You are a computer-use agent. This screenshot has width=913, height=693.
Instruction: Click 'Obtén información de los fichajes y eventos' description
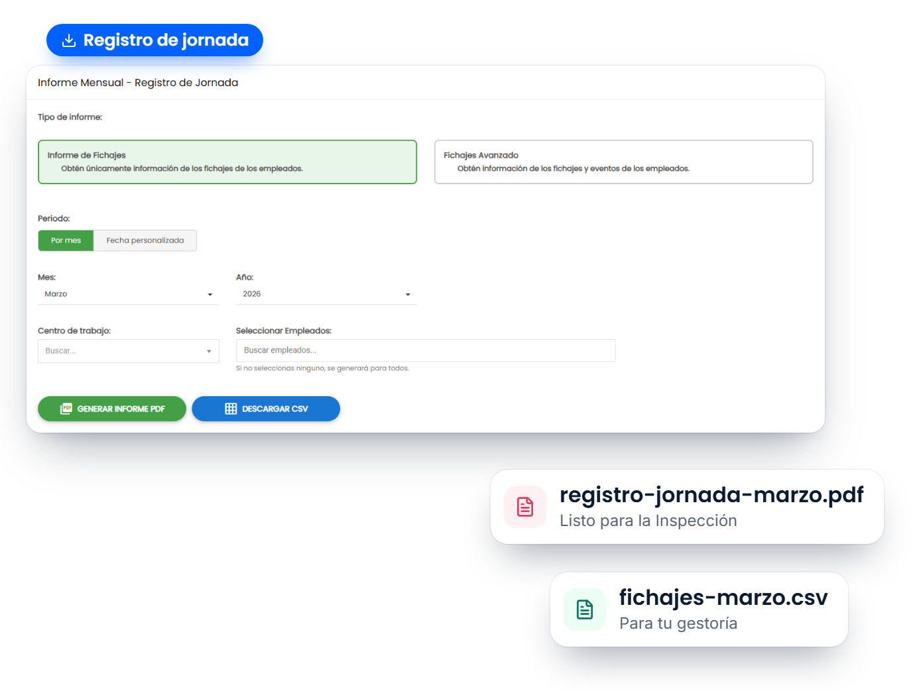574,169
